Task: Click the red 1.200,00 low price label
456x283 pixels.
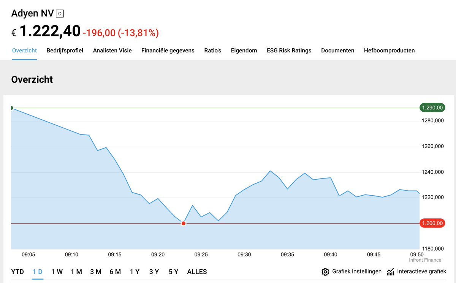Action: pyautogui.click(x=432, y=223)
